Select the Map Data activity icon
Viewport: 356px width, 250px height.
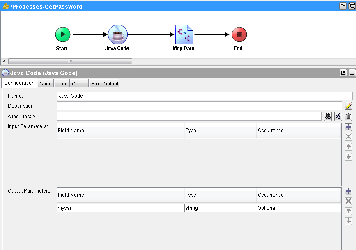point(184,34)
